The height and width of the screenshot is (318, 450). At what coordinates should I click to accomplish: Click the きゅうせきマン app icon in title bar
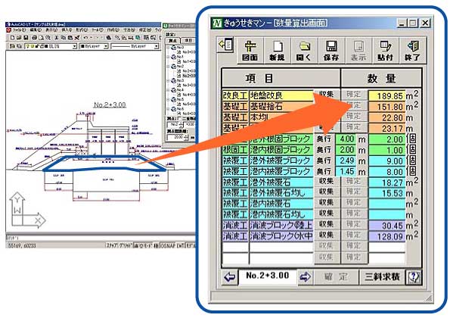[217, 23]
